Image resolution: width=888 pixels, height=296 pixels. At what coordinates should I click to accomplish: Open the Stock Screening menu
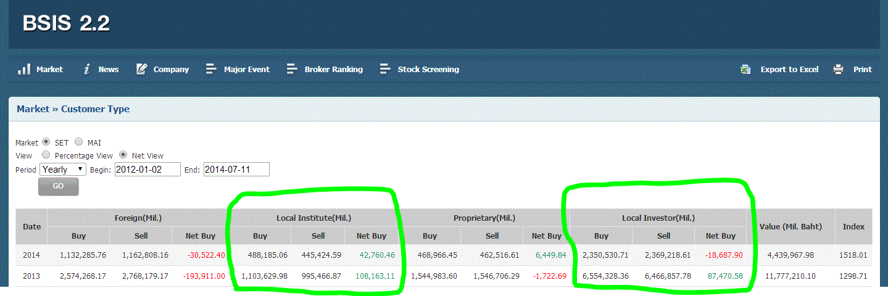coord(428,70)
